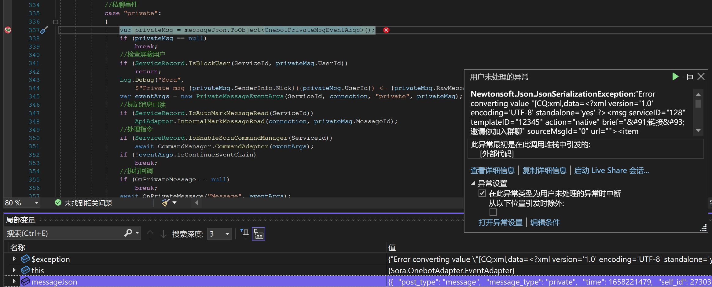Viewport: 712px width, 287px height.
Task: Open 查看详细信息 link
Action: click(x=492, y=171)
